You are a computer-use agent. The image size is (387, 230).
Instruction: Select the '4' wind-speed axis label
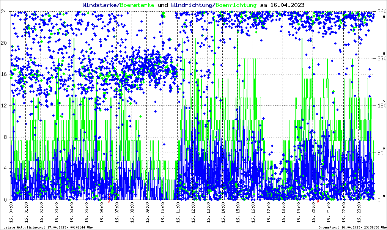pos(5,168)
